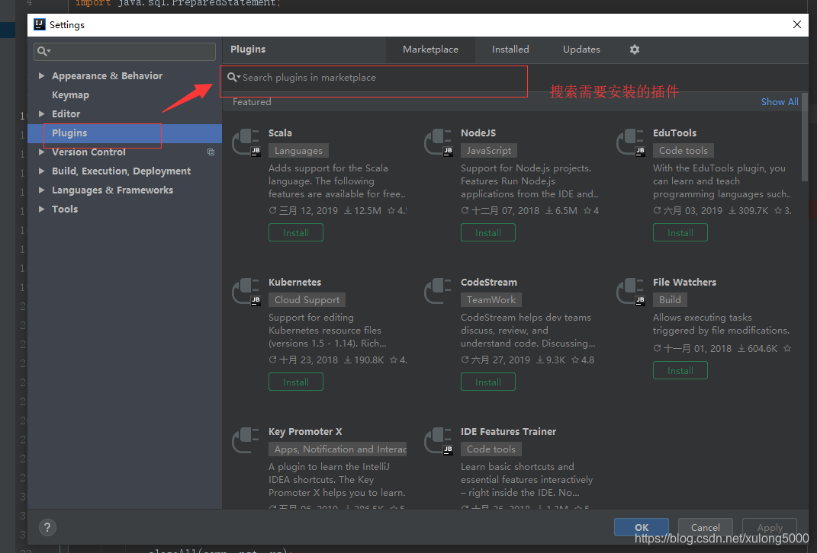Click the plugin list vertical scrollbar
This screenshot has width=817, height=553.
[805, 137]
